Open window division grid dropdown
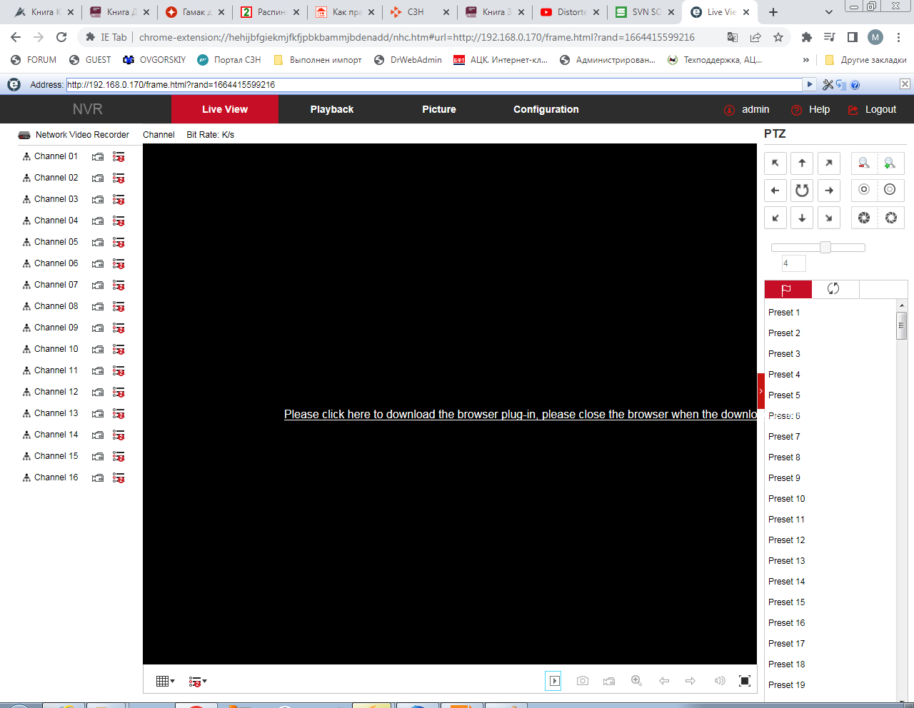 (x=165, y=682)
